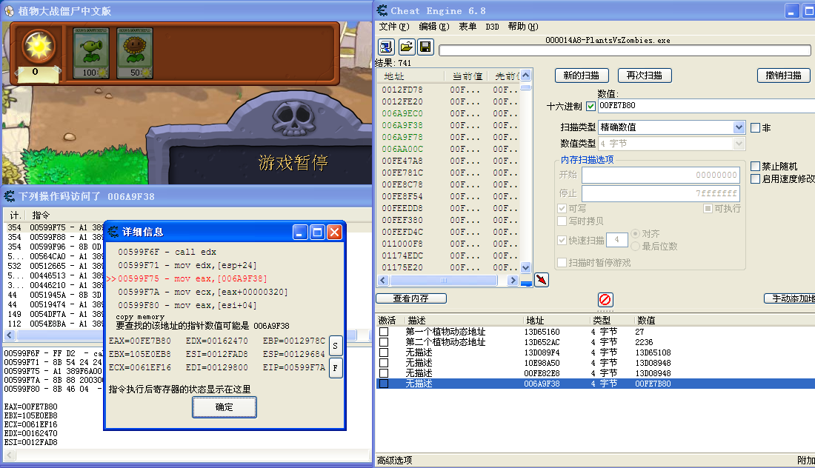
Task: Click the 当前值 column header
Action: click(467, 76)
